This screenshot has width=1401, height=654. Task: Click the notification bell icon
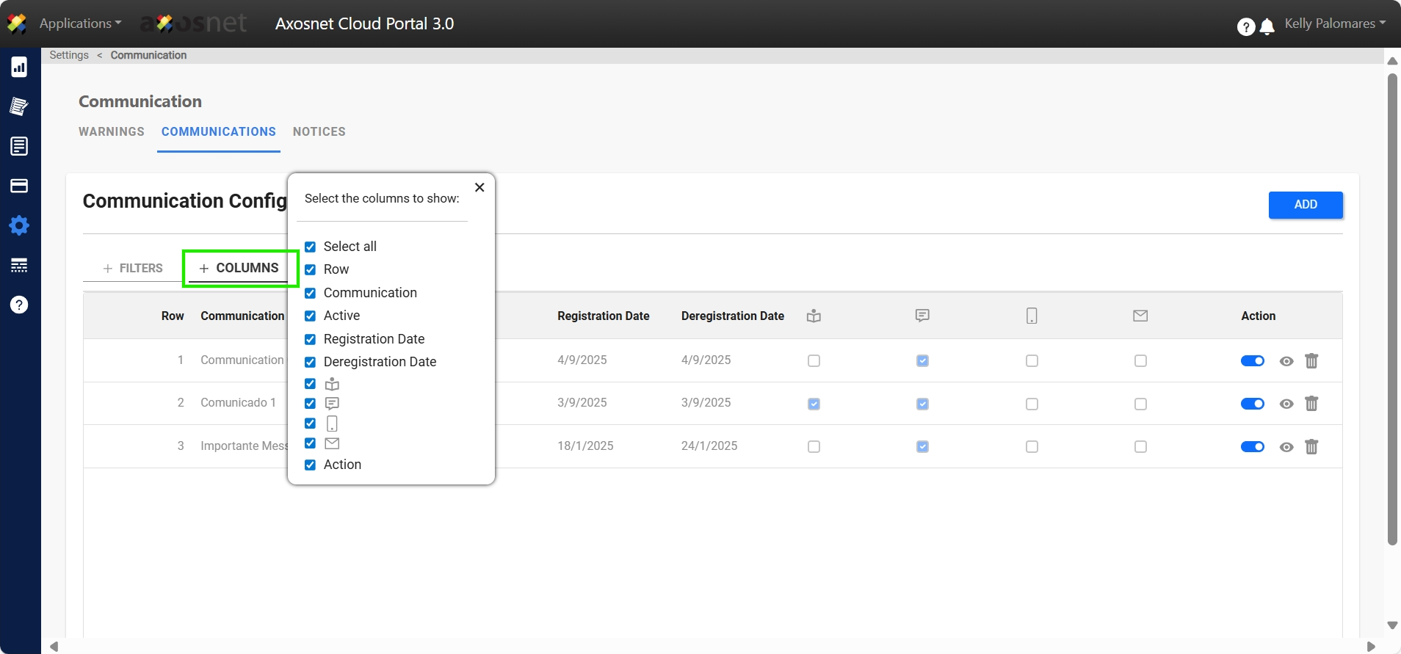[1267, 27]
